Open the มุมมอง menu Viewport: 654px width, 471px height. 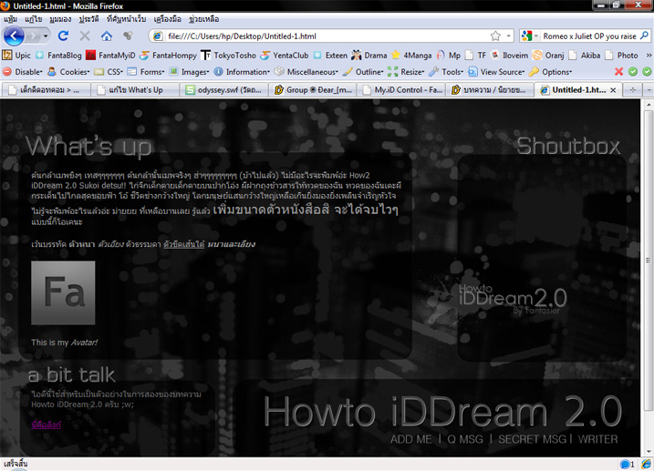coord(60,19)
